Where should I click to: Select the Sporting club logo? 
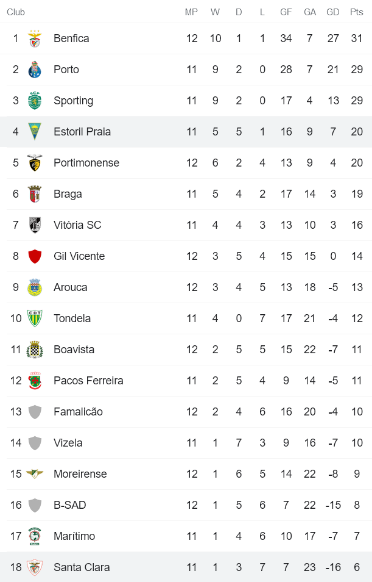35,101
